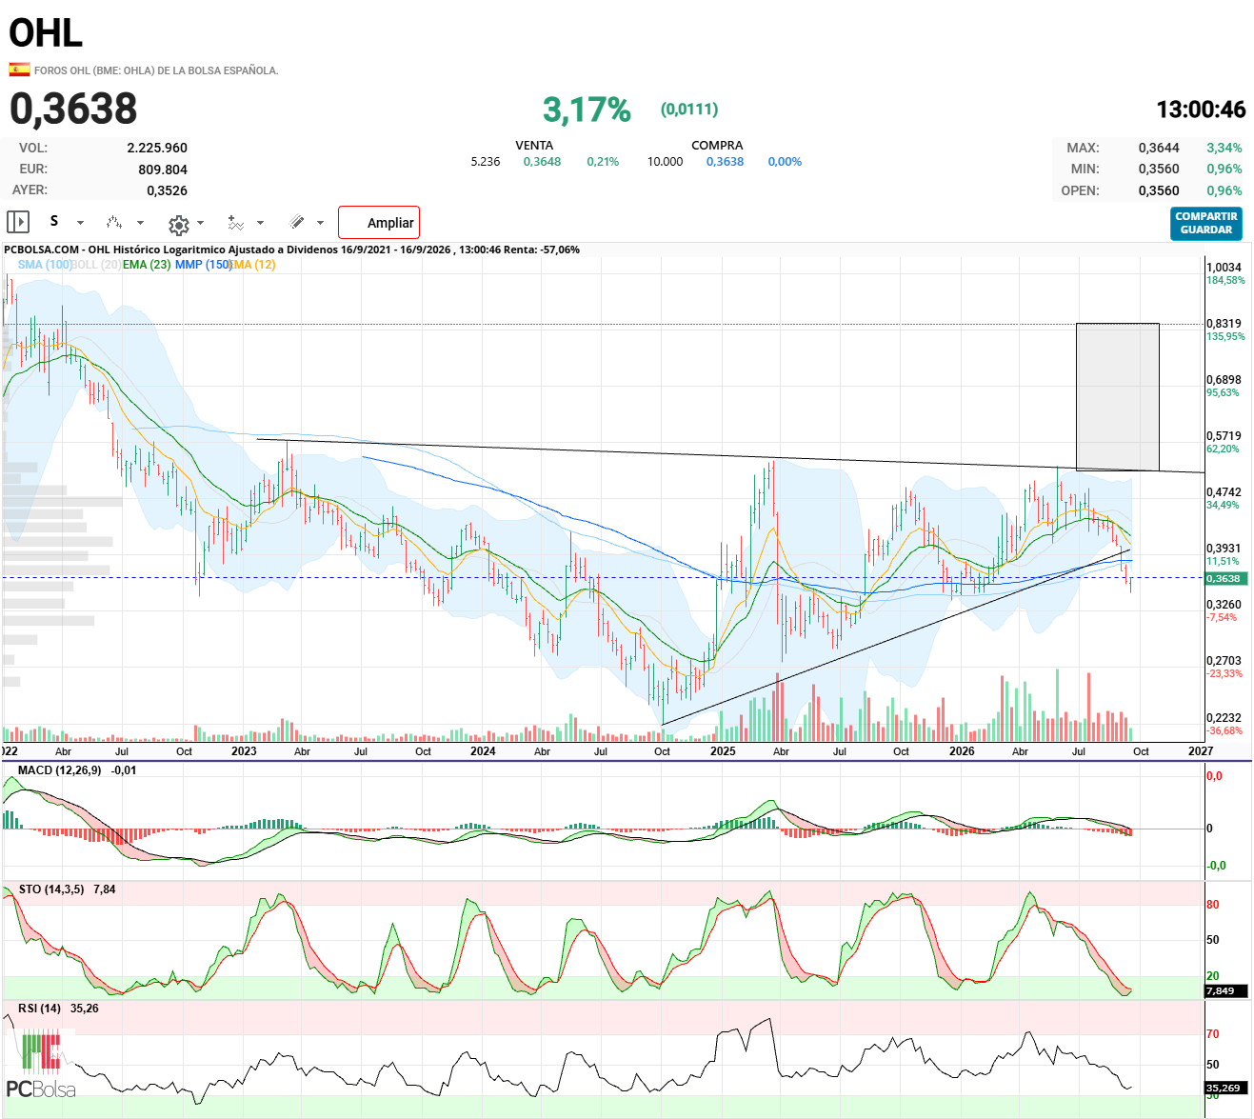Click the large 0,3638 last price

tap(73, 109)
